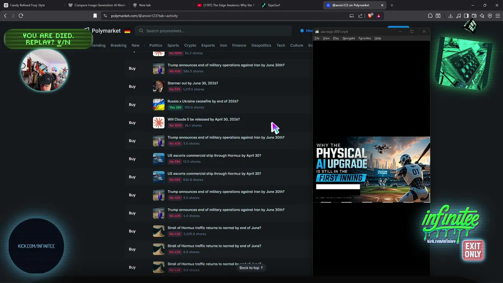Viewport: 503px width, 283px height.
Task: Open the browser extensions puzzle icon
Action: pos(430,16)
